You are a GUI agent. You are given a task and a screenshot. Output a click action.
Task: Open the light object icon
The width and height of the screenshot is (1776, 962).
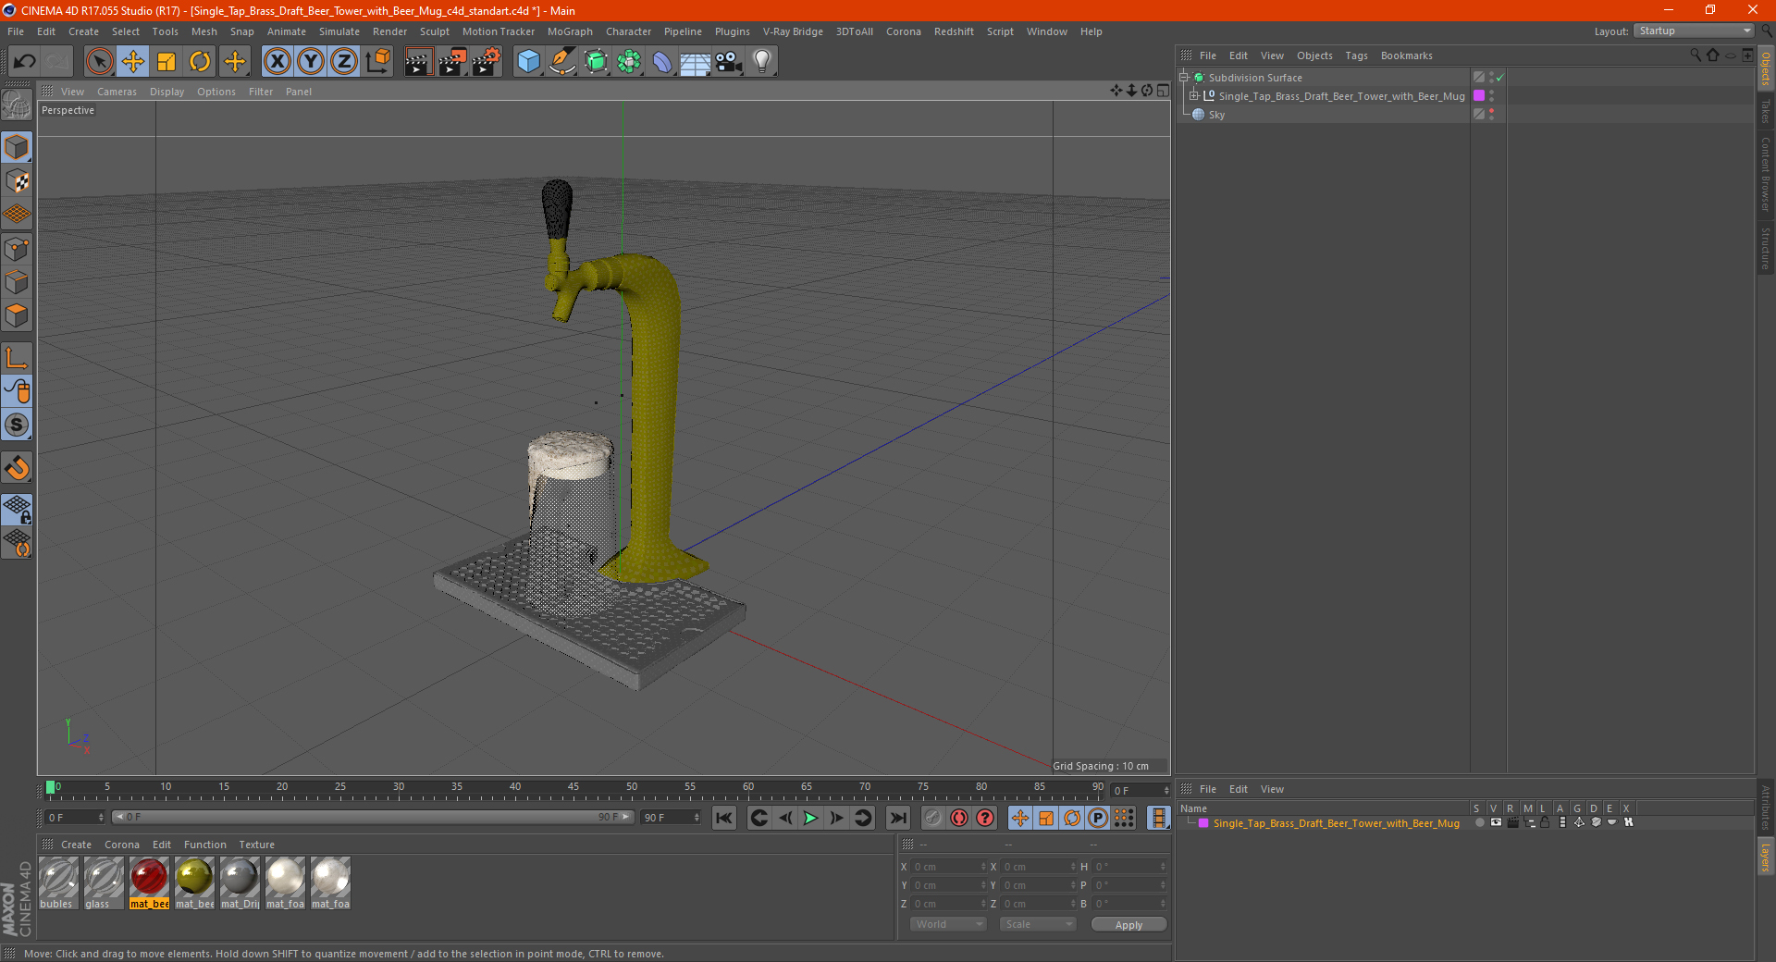pyautogui.click(x=761, y=62)
